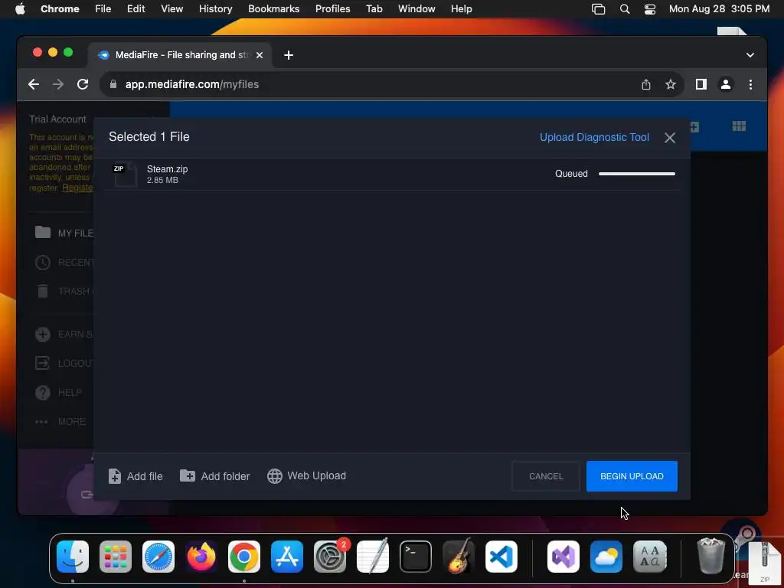Open the Bookmarks menu

(x=273, y=8)
